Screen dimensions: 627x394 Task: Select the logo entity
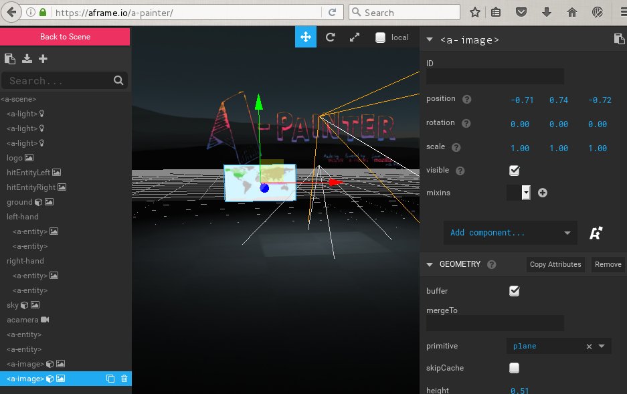coord(15,158)
